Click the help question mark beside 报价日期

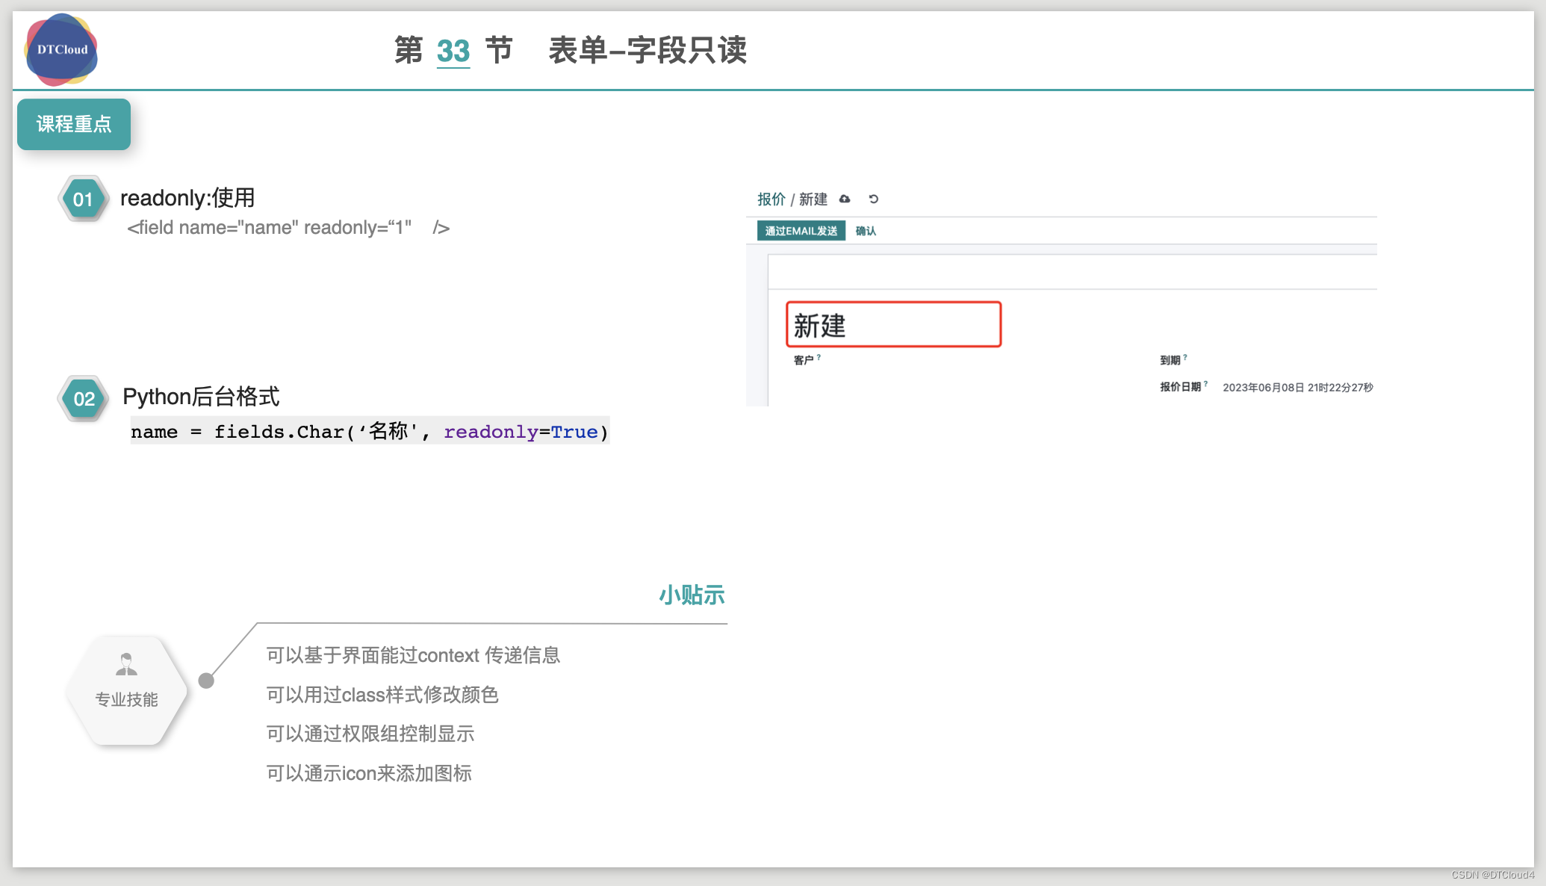(x=1208, y=382)
